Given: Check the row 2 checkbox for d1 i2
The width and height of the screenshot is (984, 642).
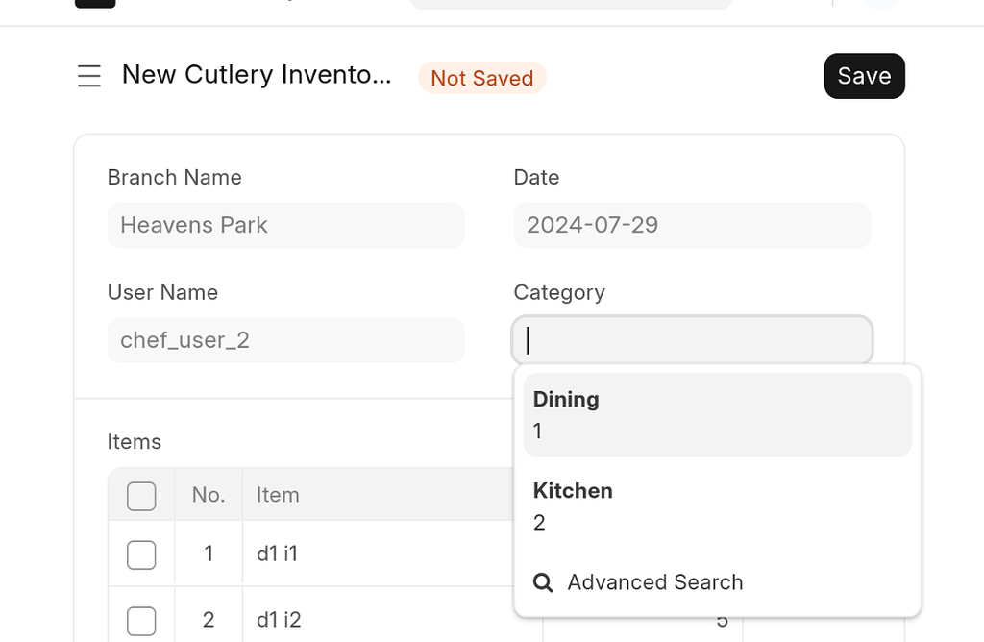Looking at the screenshot, I should pos(141,621).
